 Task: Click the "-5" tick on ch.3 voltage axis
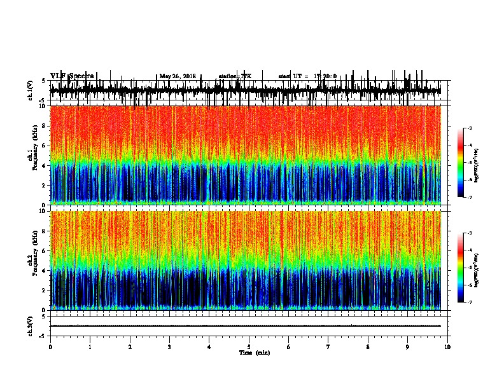click(43, 336)
